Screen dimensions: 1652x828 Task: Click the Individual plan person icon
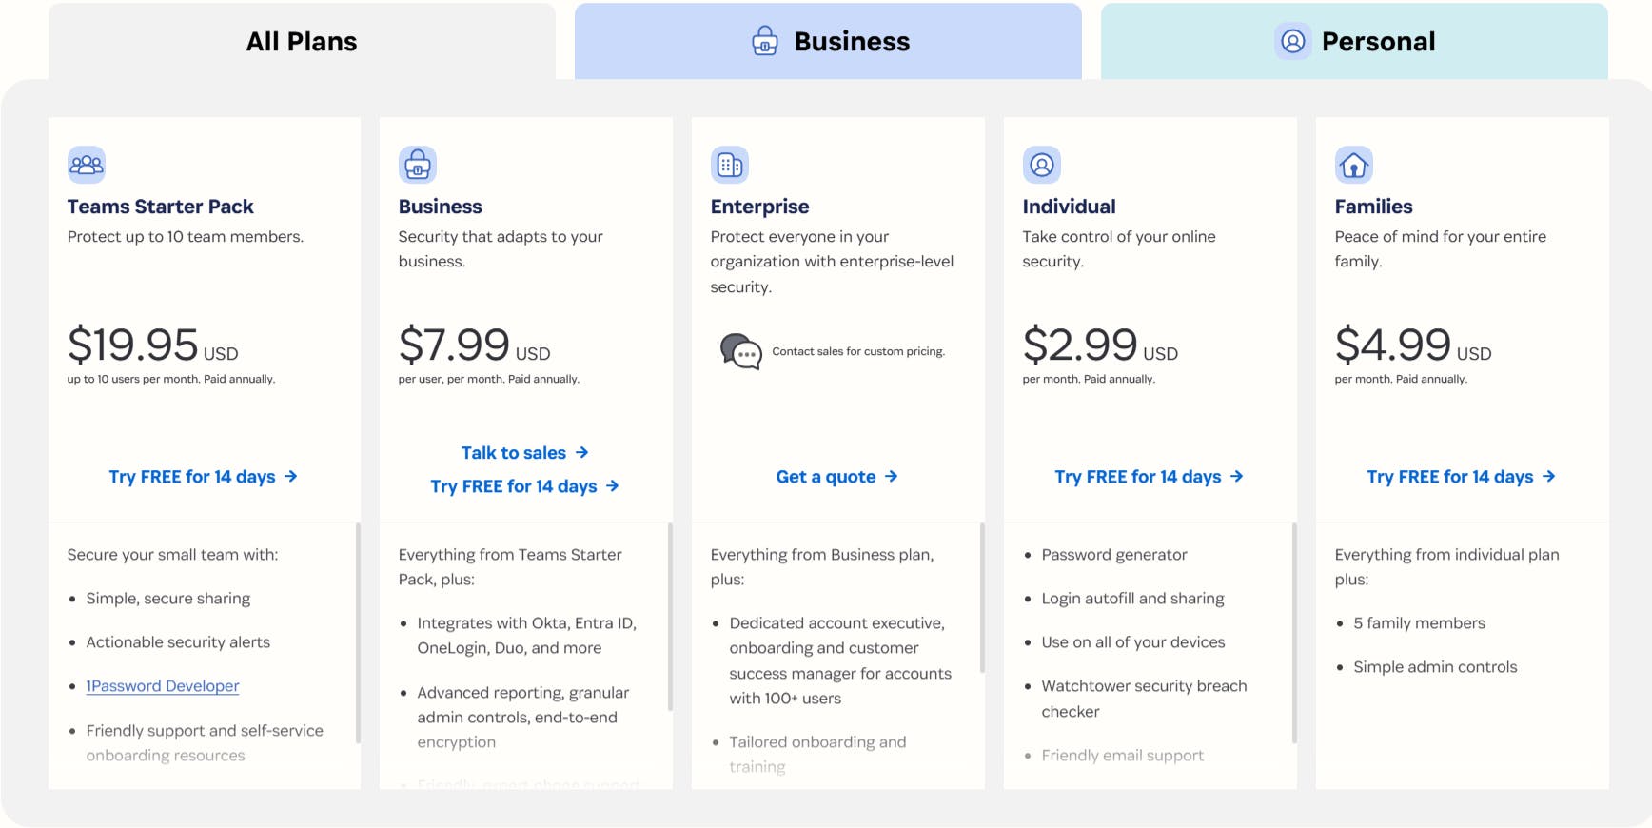[1042, 165]
